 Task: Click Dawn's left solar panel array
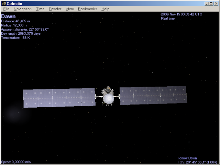(x=59, y=98)
